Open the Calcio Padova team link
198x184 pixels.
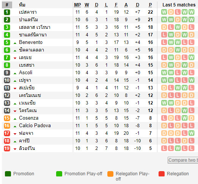pyautogui.click(x=35, y=126)
